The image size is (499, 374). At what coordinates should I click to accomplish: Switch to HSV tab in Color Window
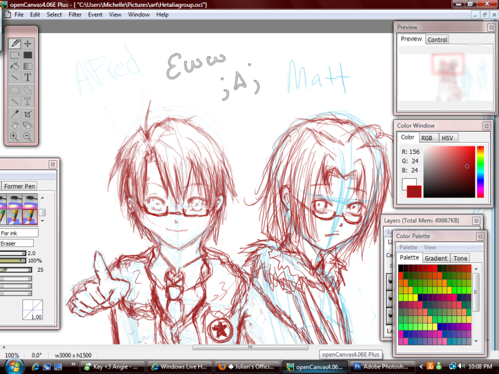447,138
